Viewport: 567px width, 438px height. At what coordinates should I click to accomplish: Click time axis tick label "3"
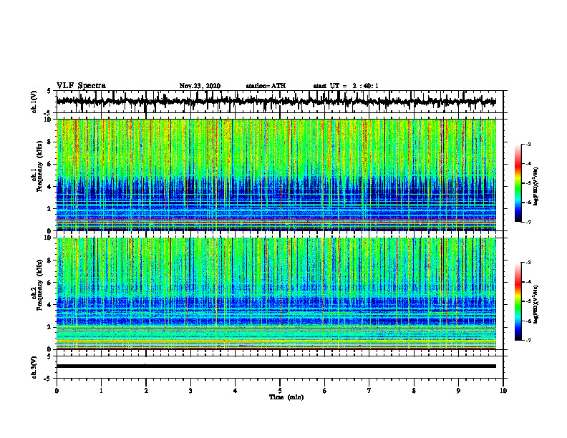tap(190, 391)
